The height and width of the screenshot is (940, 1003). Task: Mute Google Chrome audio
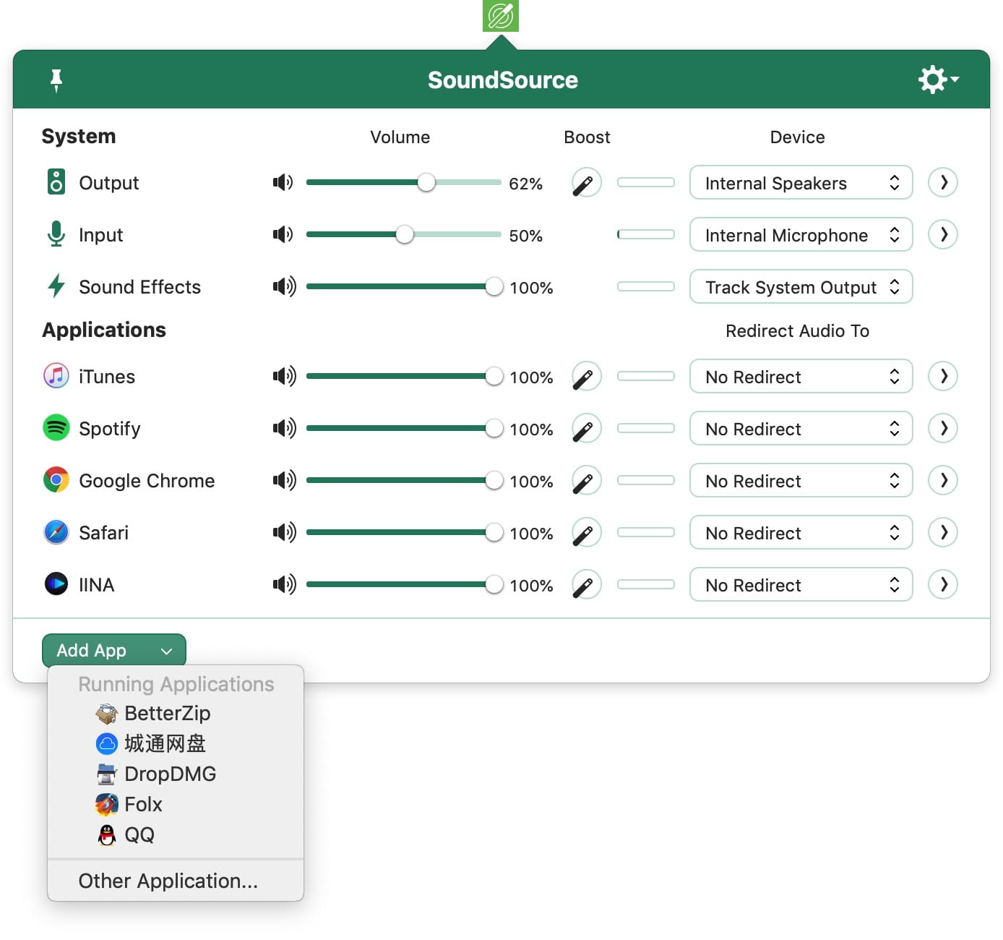pyautogui.click(x=283, y=481)
